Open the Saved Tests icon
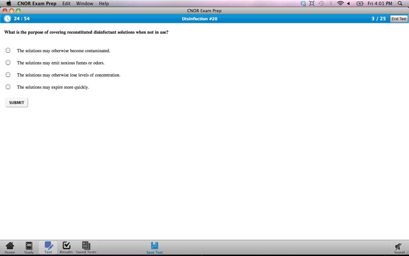Image resolution: width=409 pixels, height=256 pixels. 86,246
